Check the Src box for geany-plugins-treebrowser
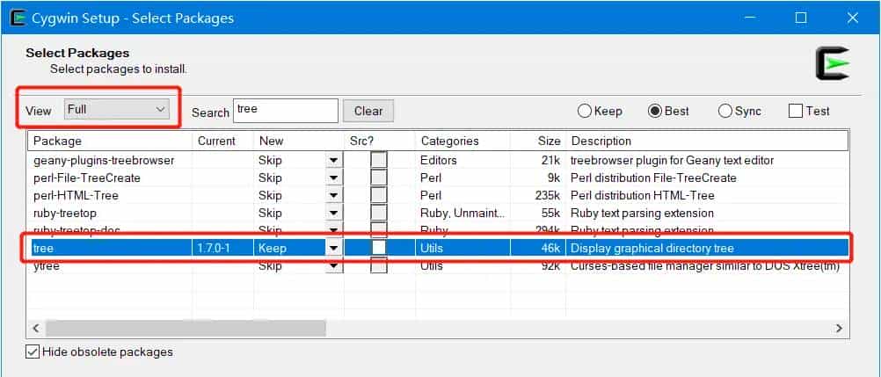The image size is (881, 377). (379, 161)
